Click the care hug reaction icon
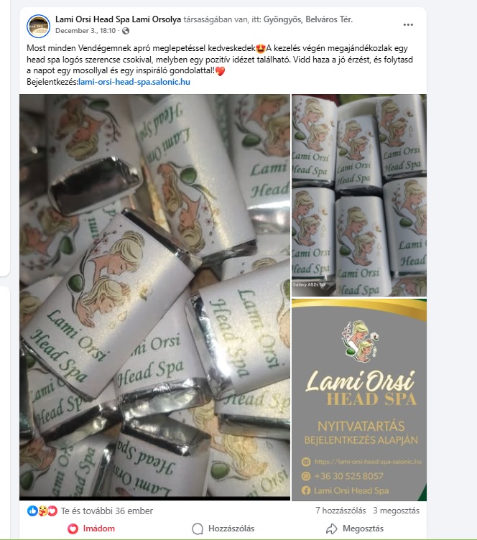The width and height of the screenshot is (477, 540). 42,511
